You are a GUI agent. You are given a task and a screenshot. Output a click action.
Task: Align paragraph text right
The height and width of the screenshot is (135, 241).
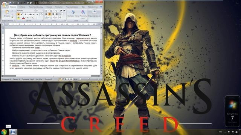[53, 14]
